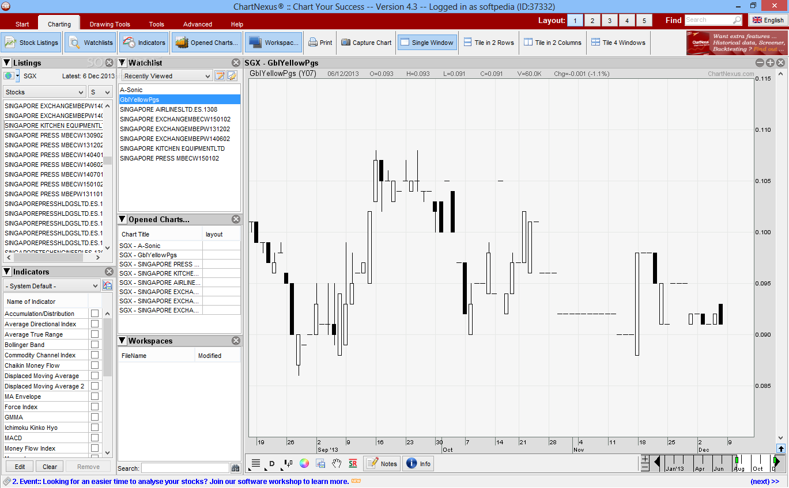Click the search magnifier in Find box
The image size is (789, 488).
tap(737, 20)
